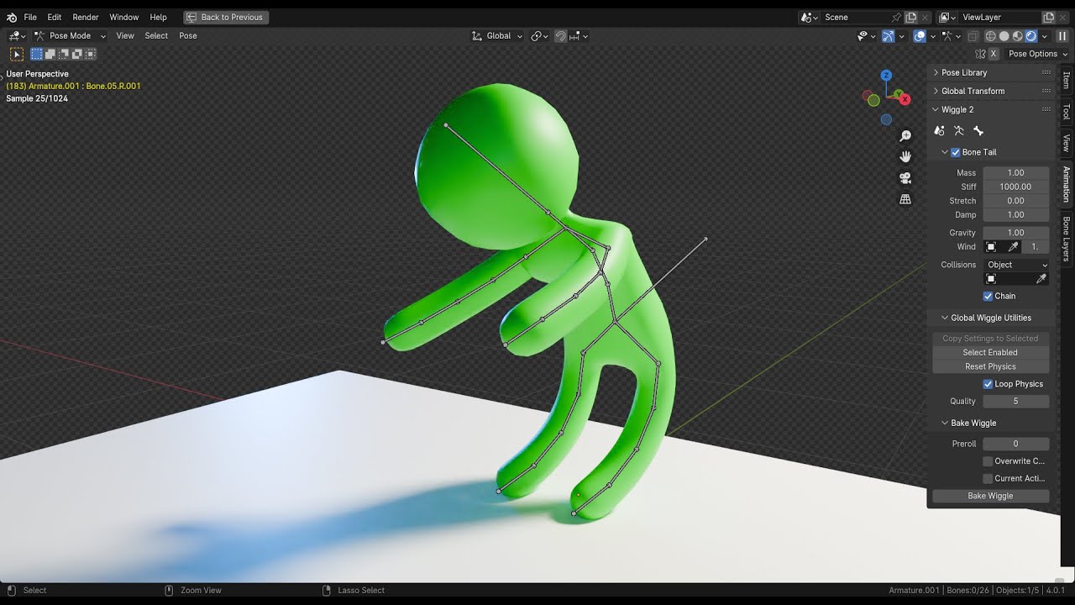
Task: Click the Back to Previous button
Action: [x=225, y=17]
